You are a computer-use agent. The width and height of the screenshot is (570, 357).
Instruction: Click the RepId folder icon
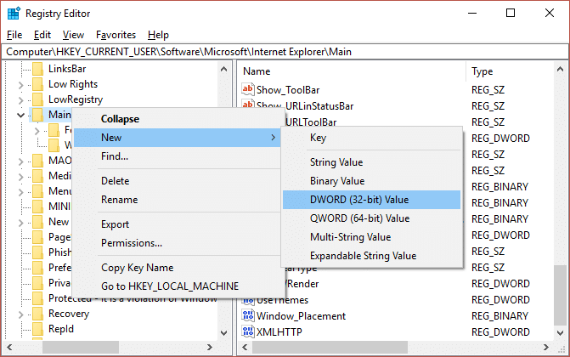38,329
